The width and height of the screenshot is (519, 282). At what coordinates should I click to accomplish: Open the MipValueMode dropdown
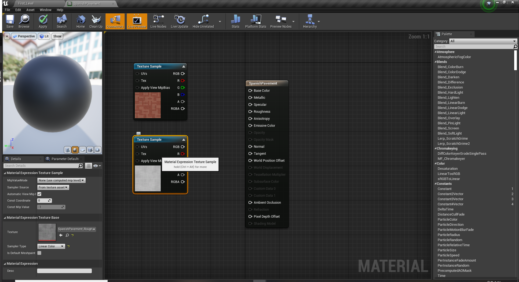click(61, 180)
